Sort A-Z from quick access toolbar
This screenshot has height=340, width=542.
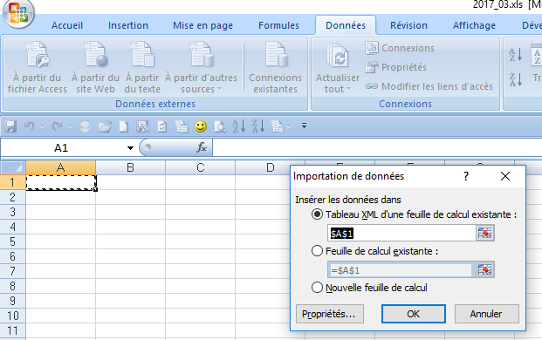click(x=239, y=126)
